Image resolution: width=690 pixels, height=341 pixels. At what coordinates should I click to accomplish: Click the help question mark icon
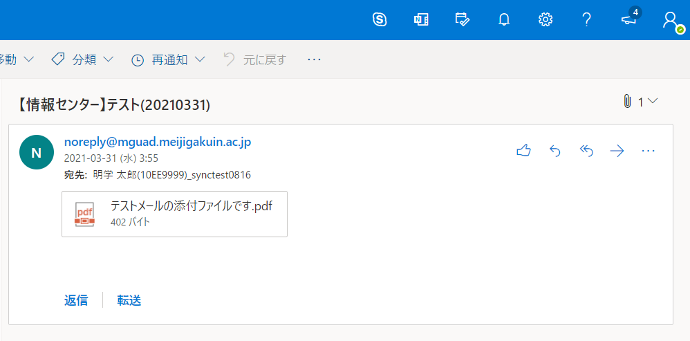point(587,19)
